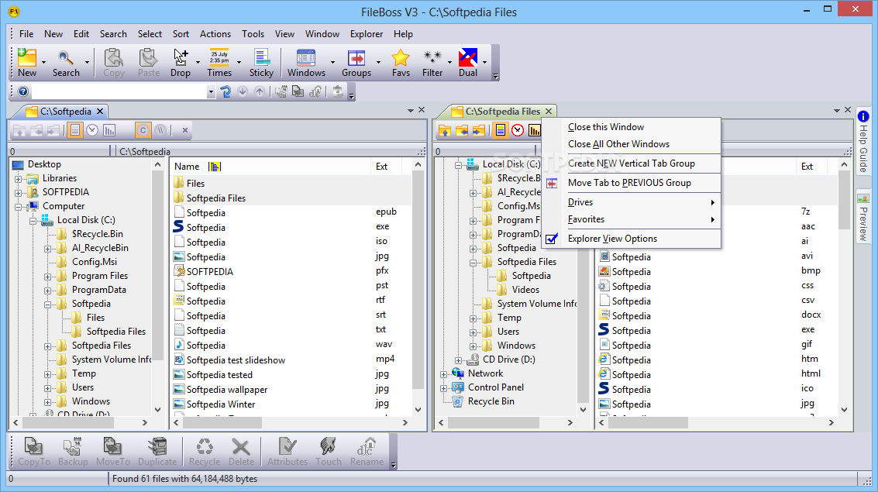The image size is (878, 492).
Task: Click the folder up icon in right pane toolbar
Action: (x=445, y=130)
